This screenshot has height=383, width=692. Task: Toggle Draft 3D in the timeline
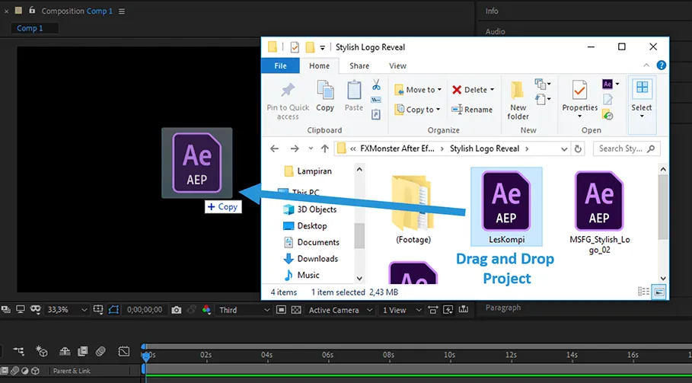[42, 351]
